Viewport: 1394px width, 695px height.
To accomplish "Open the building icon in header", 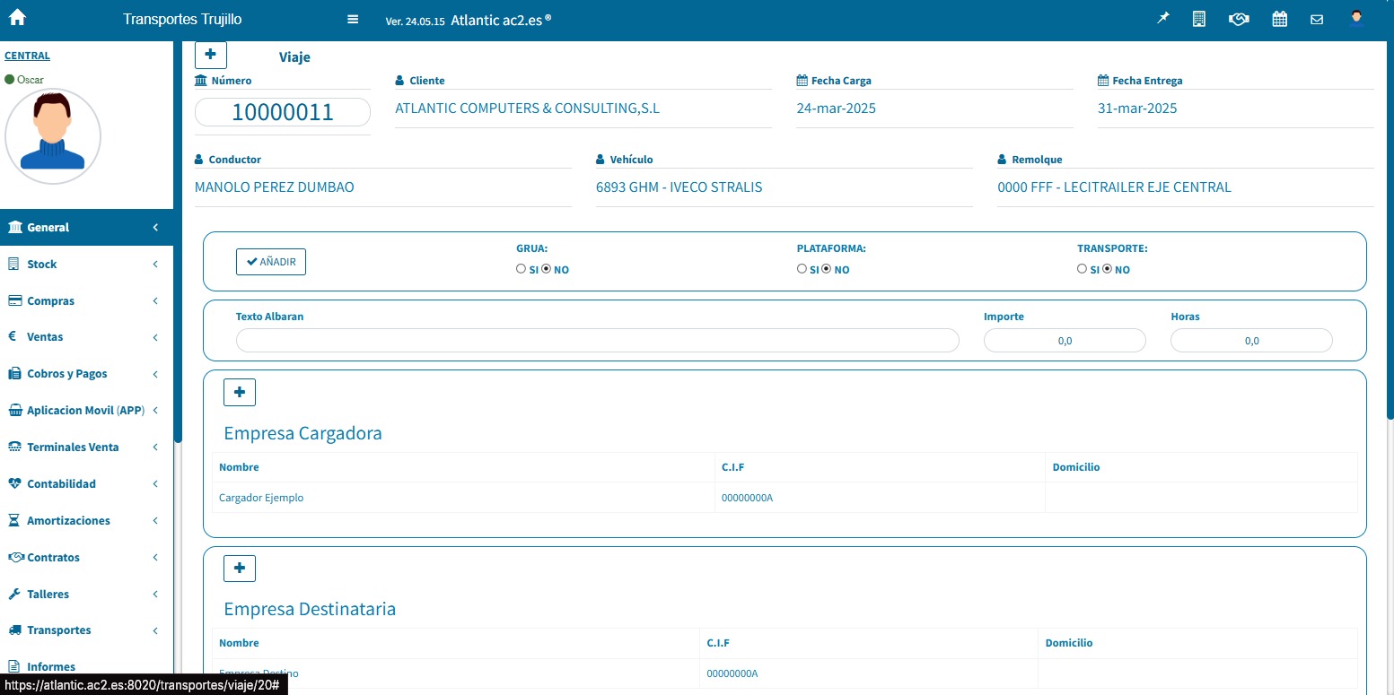I will [1198, 19].
